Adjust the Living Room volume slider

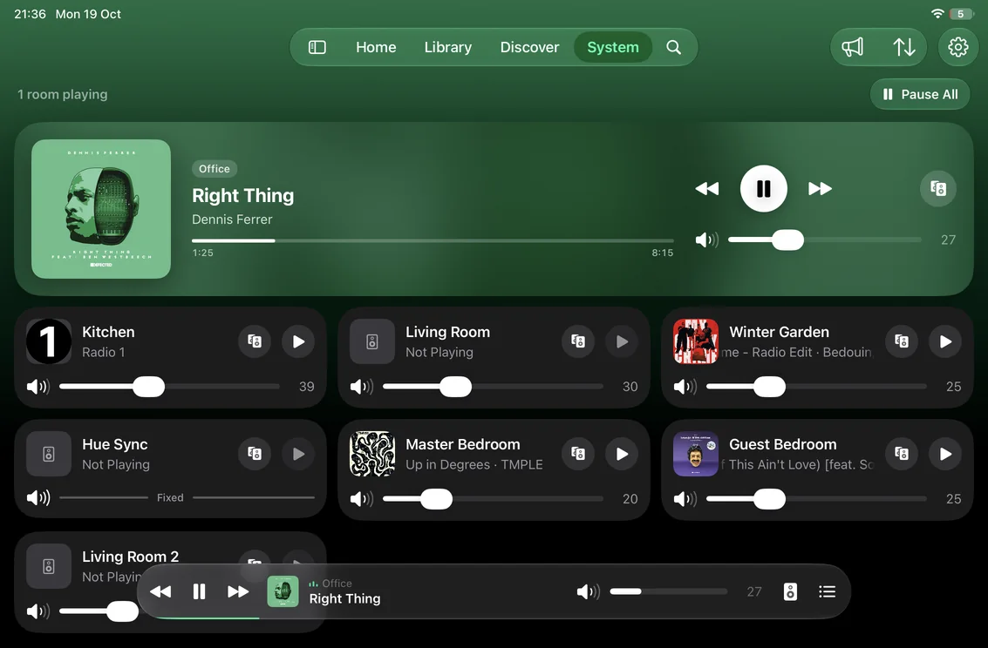(x=493, y=387)
